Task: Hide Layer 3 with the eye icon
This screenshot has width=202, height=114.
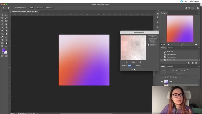Action: 162,82
